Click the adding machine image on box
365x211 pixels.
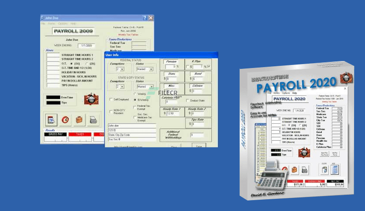[x=272, y=175]
